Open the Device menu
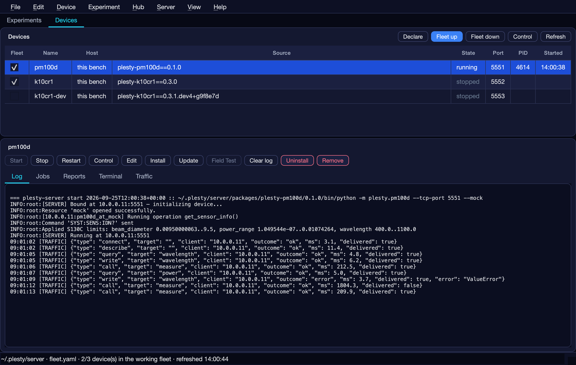Screen dimensions: 576x365 pyautogui.click(x=66, y=7)
